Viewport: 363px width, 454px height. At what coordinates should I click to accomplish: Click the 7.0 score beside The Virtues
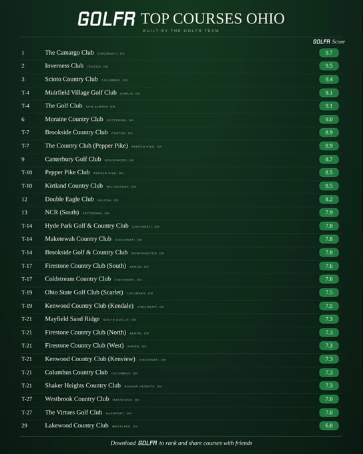329,413
